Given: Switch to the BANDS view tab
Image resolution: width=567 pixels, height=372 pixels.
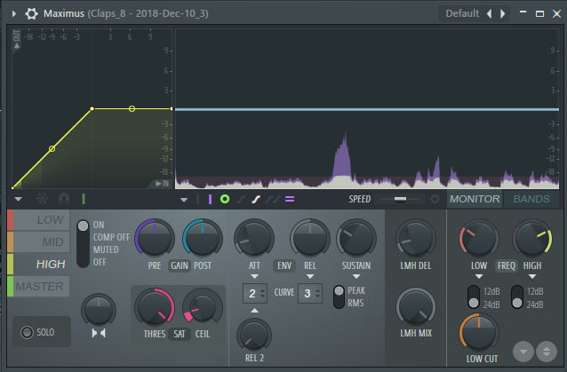Looking at the screenshot, I should tap(531, 199).
